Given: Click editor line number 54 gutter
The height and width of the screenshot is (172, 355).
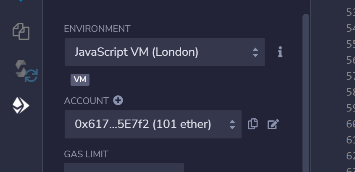Looking at the screenshot, I should (x=350, y=28).
